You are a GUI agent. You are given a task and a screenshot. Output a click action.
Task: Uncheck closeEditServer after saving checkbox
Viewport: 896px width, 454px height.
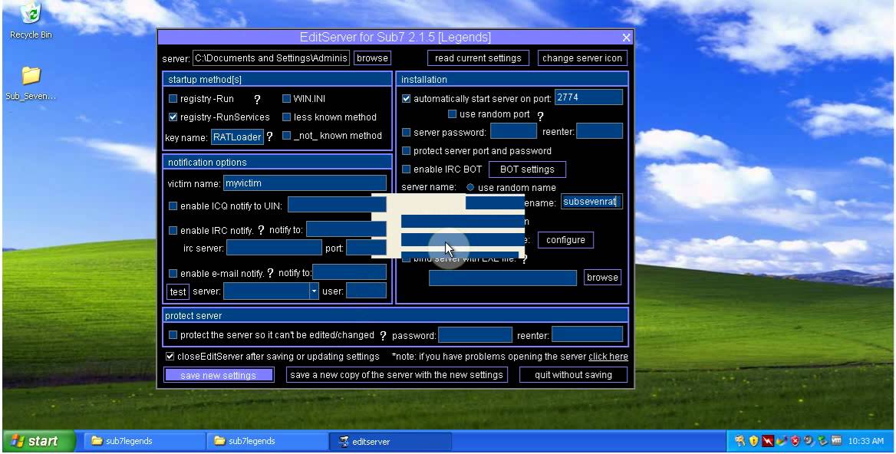click(170, 357)
